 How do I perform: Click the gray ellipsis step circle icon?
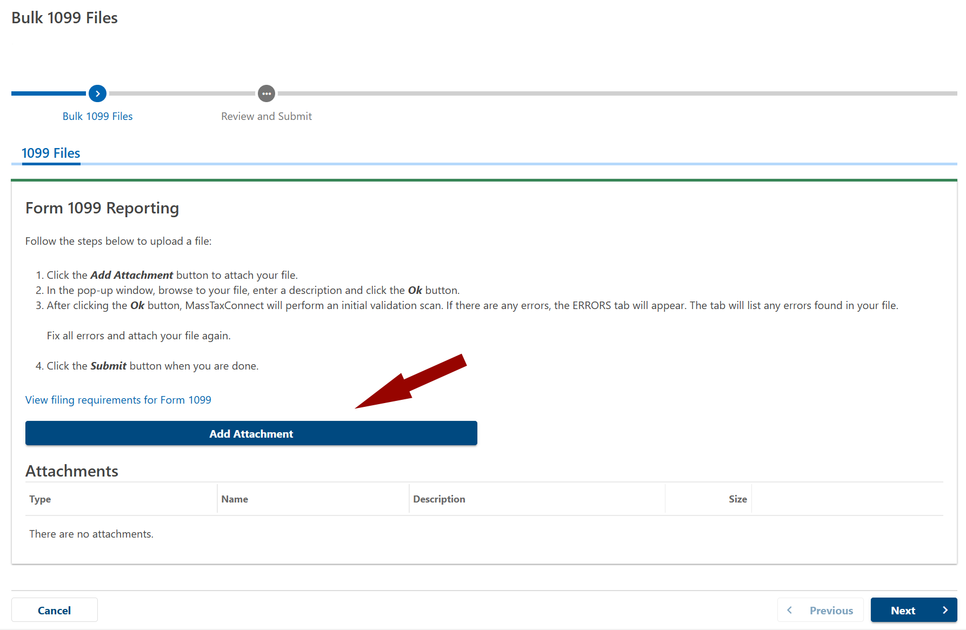266,93
